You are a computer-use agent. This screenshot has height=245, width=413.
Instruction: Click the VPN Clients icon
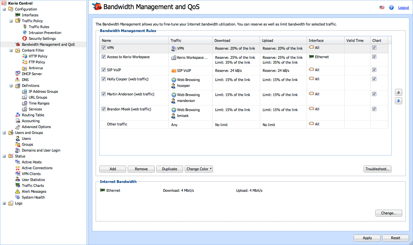point(18,174)
